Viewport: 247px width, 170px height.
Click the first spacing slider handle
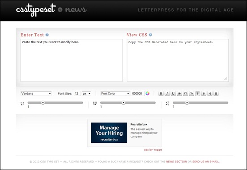43,103
